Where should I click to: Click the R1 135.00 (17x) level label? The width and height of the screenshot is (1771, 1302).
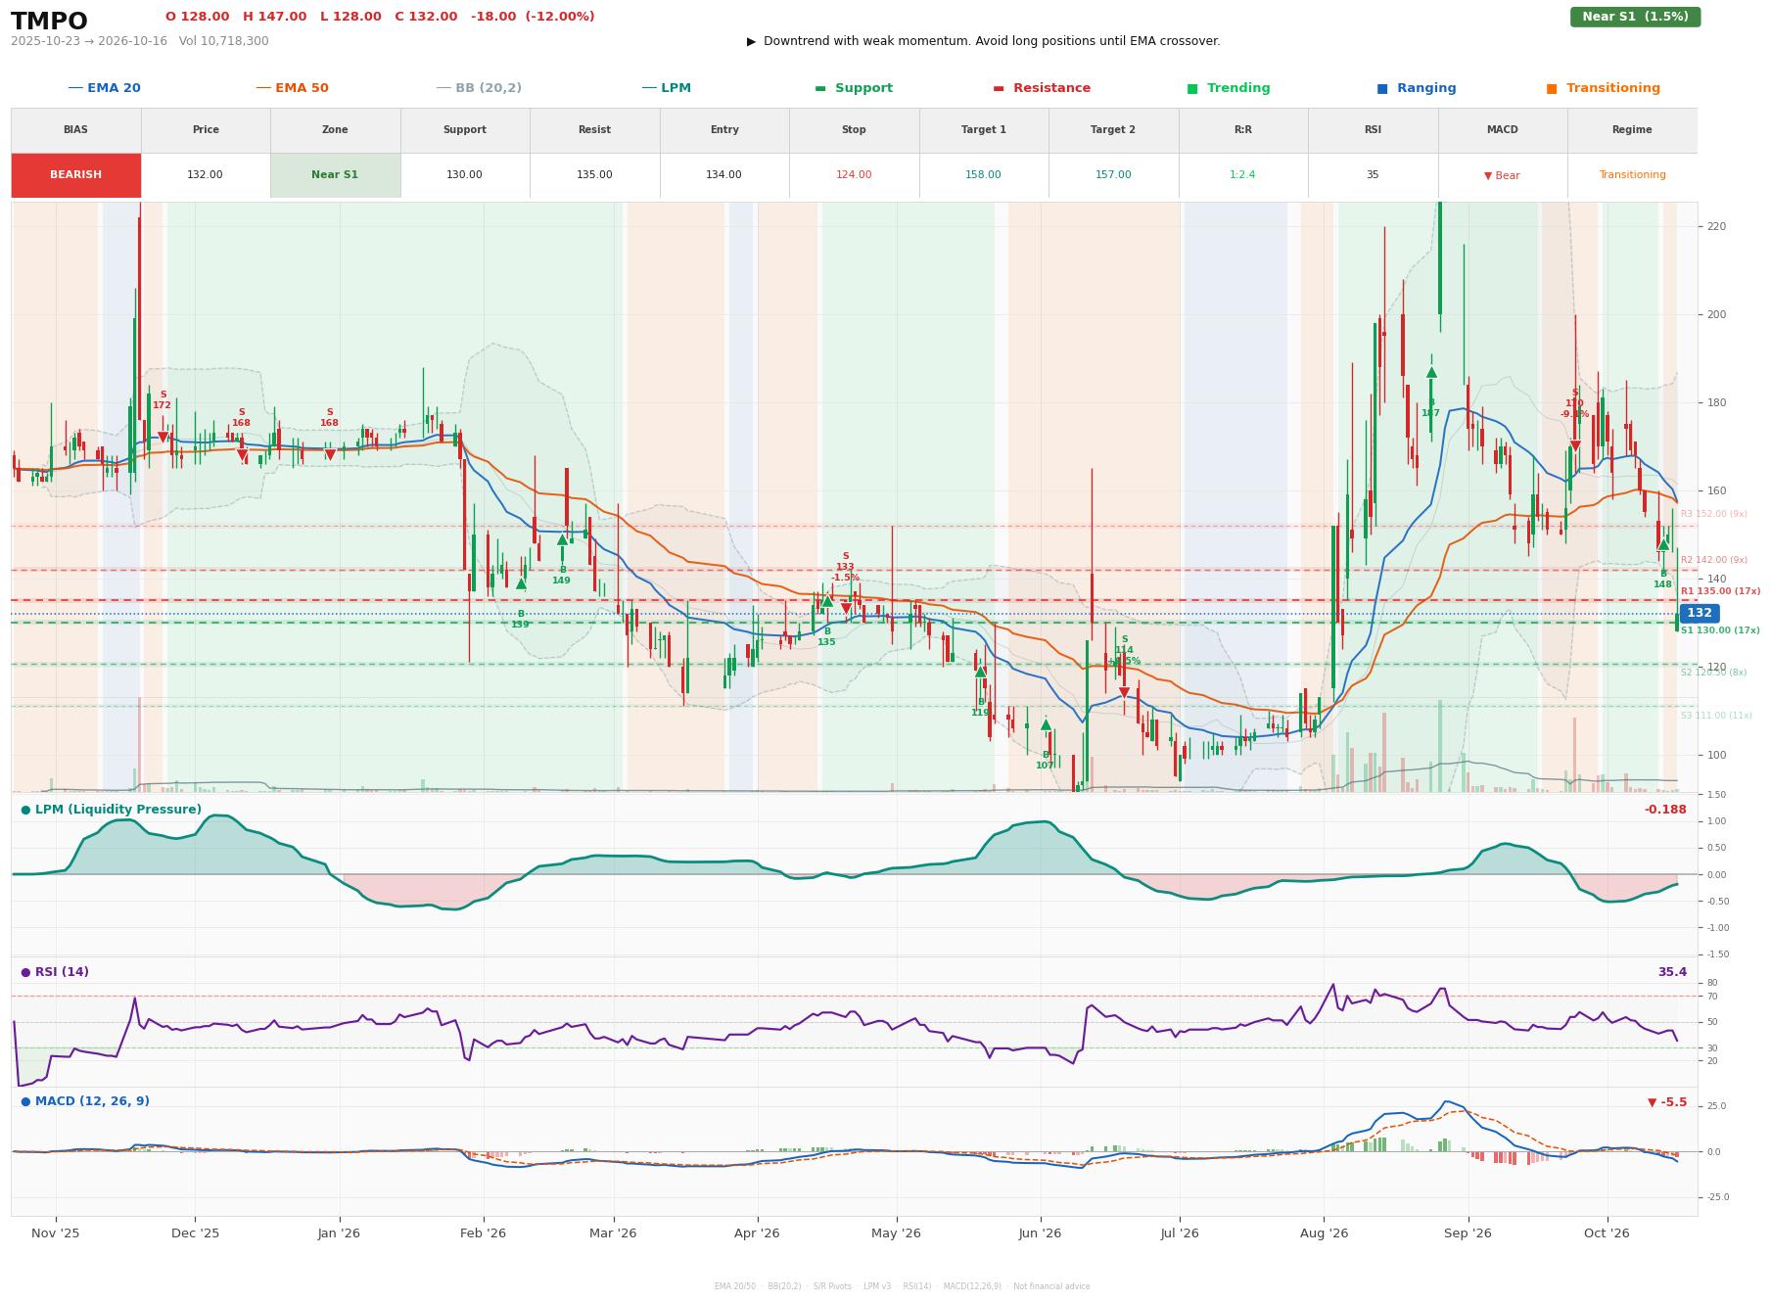point(1720,591)
